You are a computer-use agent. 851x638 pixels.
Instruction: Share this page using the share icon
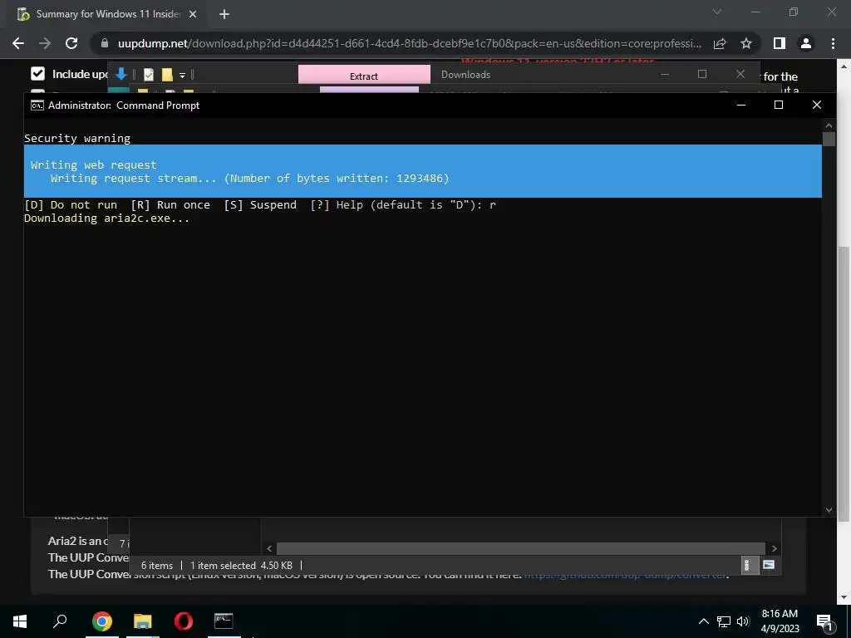click(x=720, y=43)
